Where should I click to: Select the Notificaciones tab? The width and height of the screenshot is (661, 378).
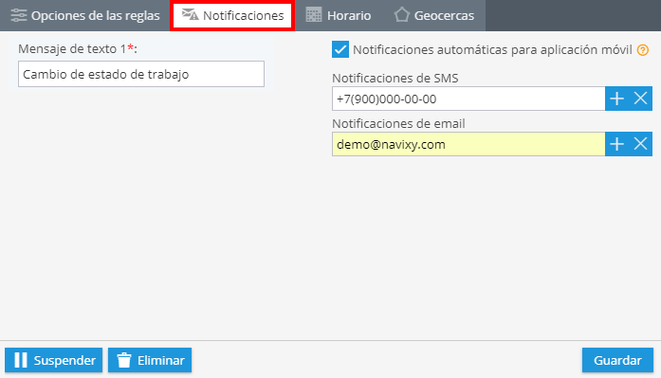(x=232, y=15)
